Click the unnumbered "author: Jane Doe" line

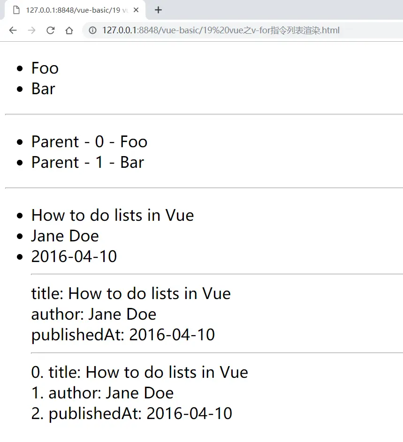pos(94,314)
